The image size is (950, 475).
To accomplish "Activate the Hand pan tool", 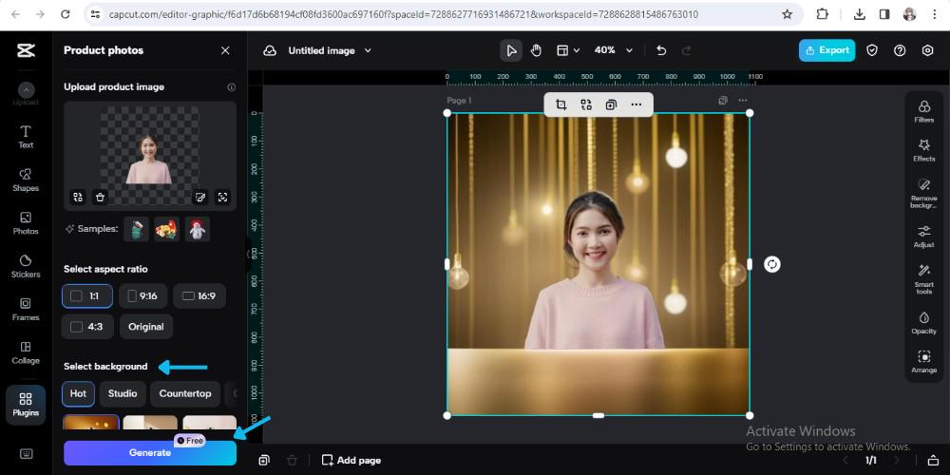I will tap(536, 51).
